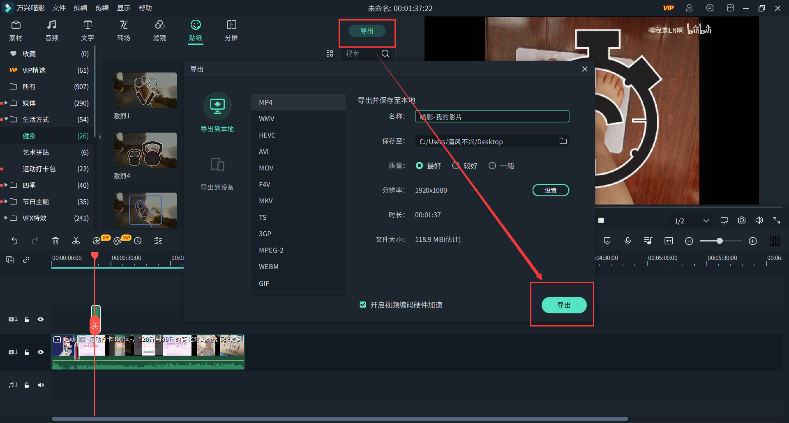Enable the 一般 quality radio button
Screen dimensions: 789x423
click(x=492, y=166)
